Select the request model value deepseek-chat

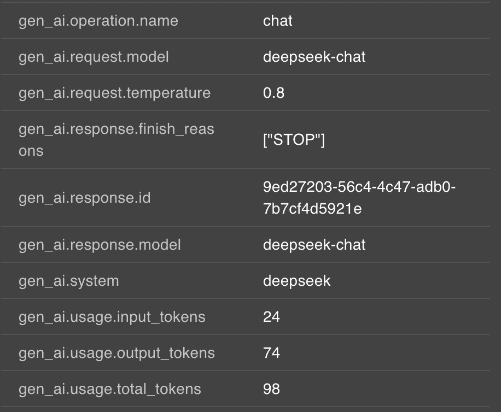point(314,57)
